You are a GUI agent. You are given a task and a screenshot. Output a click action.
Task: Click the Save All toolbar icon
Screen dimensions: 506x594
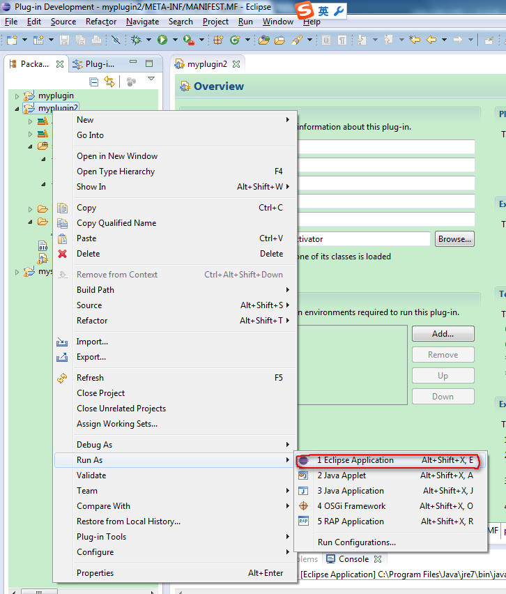tap(80, 40)
